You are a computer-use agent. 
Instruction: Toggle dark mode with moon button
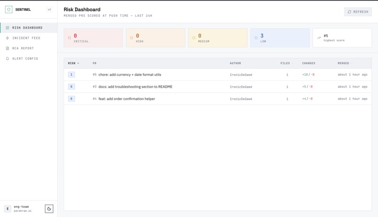49,209
